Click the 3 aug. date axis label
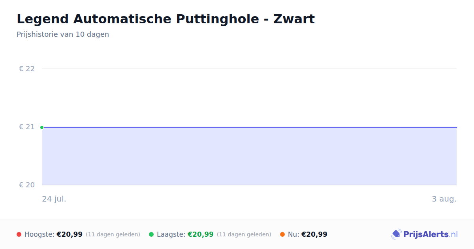This screenshot has height=249, width=474. pos(444,199)
